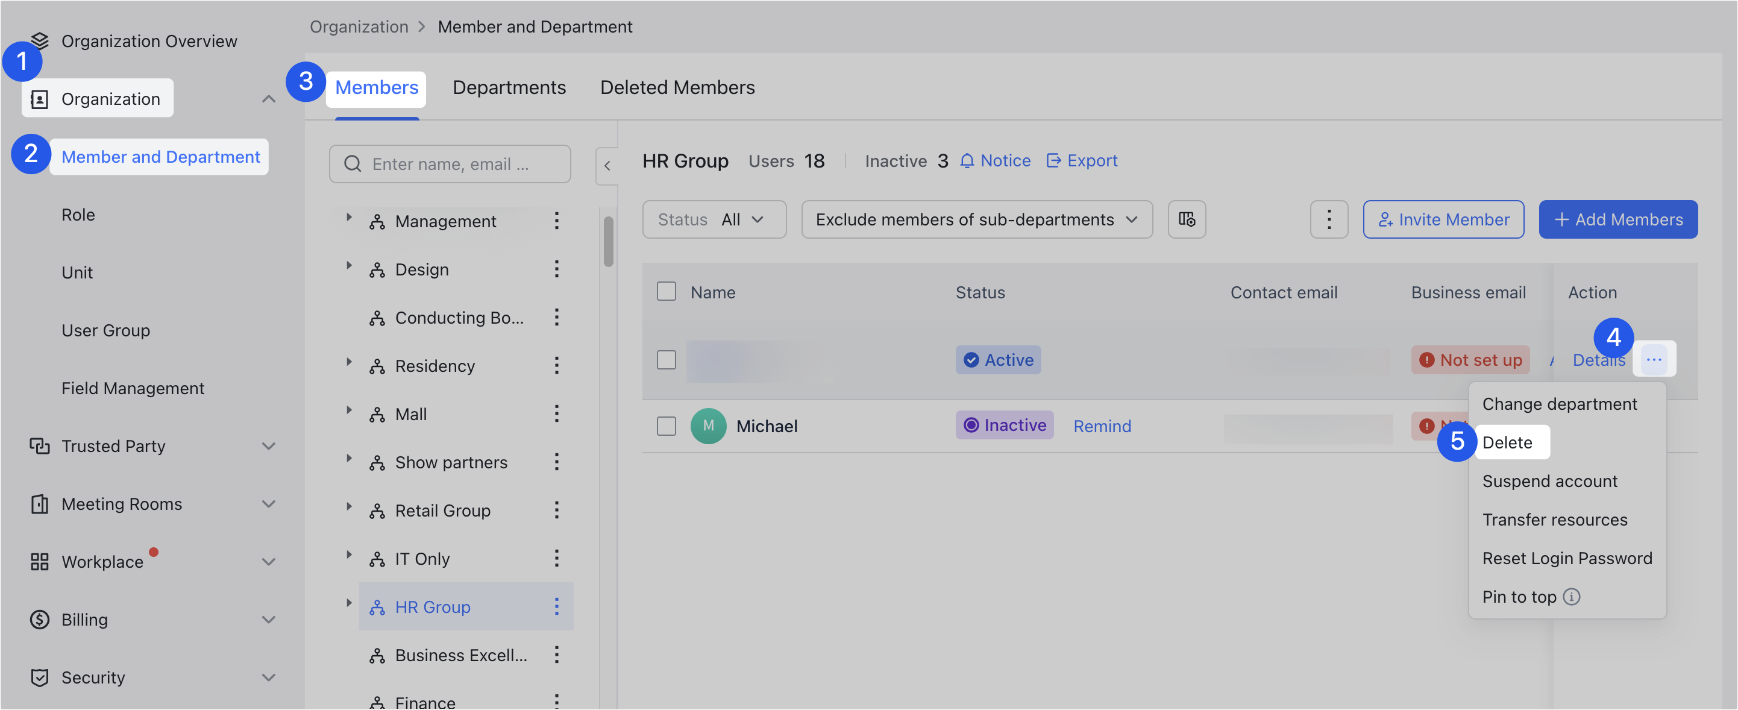Image resolution: width=1738 pixels, height=710 pixels.
Task: Click the Organization Overview sidebar icon
Action: click(40, 40)
